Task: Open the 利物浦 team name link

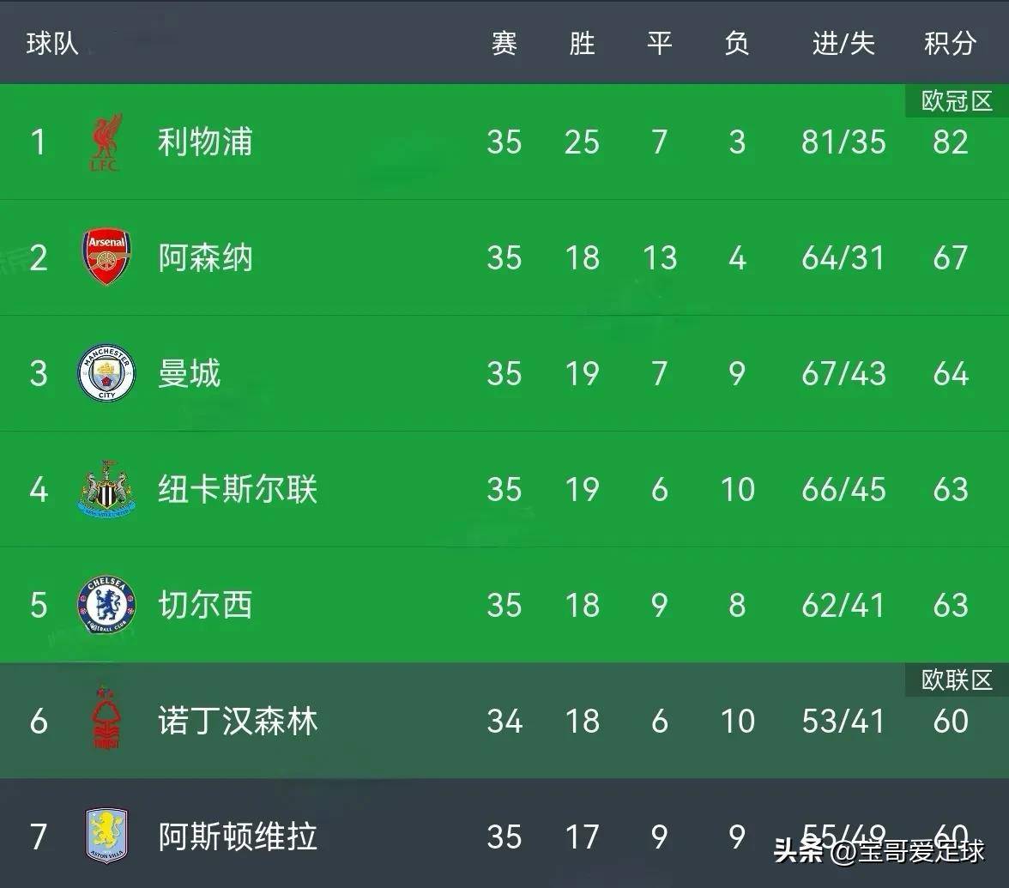Action: pyautogui.click(x=205, y=142)
